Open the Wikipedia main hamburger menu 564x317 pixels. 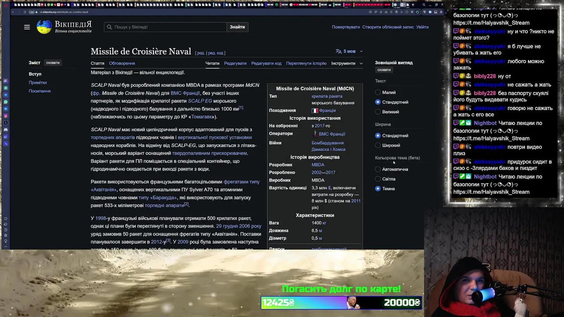[27, 27]
